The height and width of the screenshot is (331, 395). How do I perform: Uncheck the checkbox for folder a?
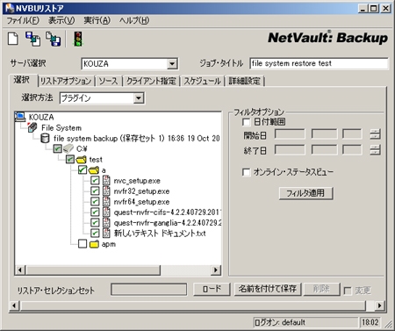tap(83, 170)
